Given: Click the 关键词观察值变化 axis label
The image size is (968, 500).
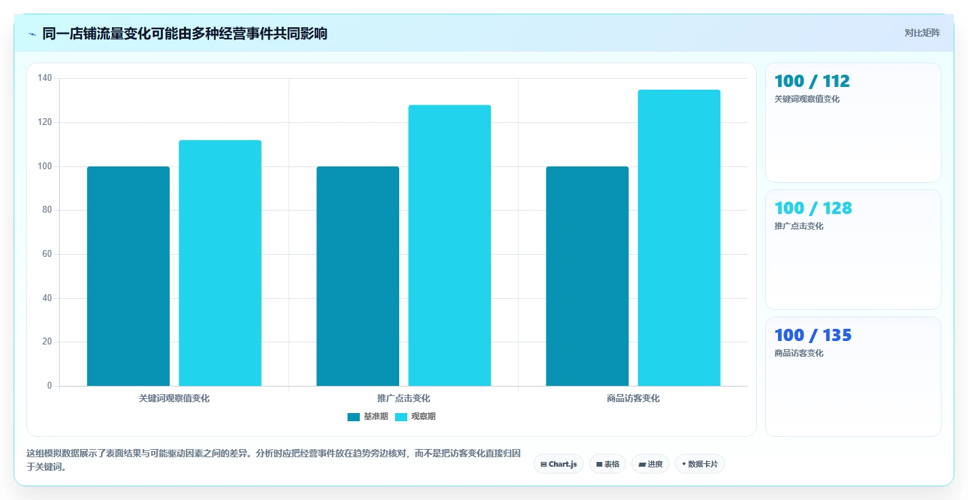Looking at the screenshot, I should pos(174,399).
